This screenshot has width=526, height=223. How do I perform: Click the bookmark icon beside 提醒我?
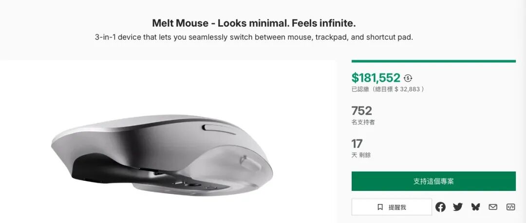pos(380,207)
